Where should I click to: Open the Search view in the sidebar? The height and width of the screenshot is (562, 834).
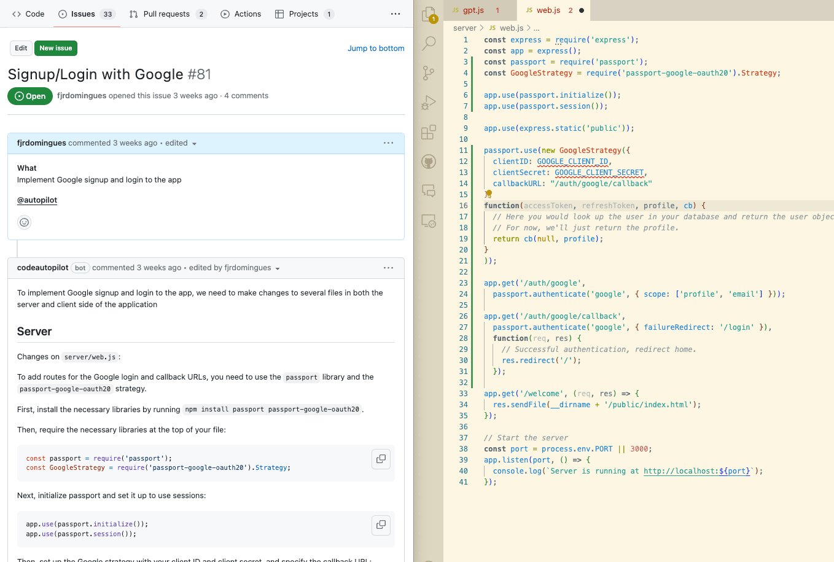coord(429,43)
